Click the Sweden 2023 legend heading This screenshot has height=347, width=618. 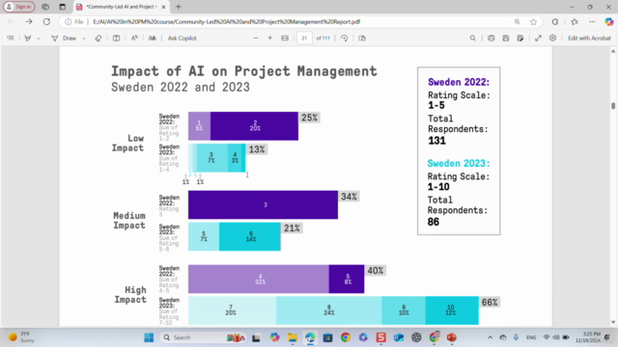pyautogui.click(x=459, y=163)
